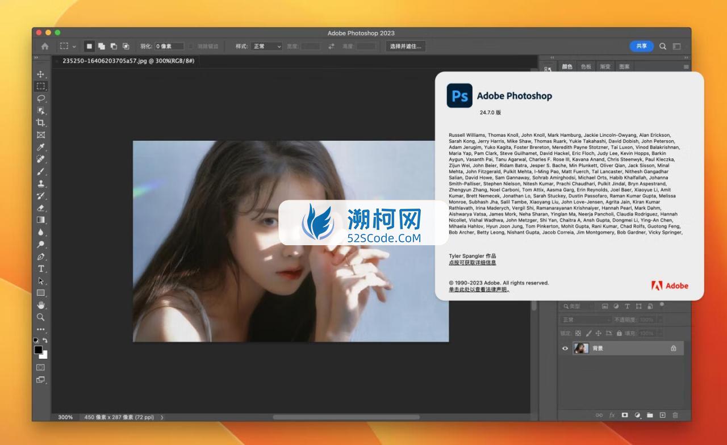Switch to the 颜色 panel tab
The height and width of the screenshot is (445, 727).
[567, 66]
